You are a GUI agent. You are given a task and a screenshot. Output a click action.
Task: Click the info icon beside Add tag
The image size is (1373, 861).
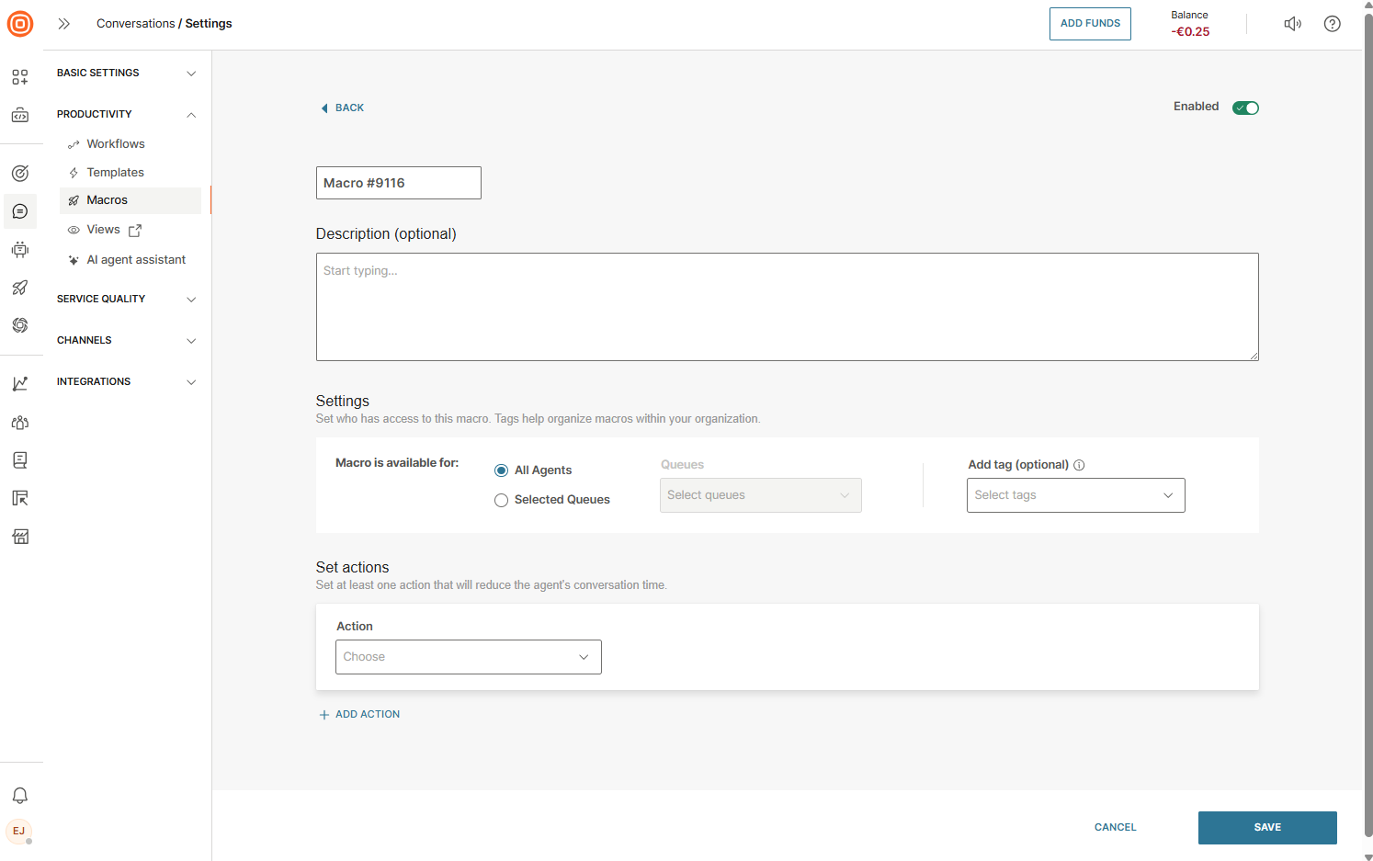tap(1079, 465)
